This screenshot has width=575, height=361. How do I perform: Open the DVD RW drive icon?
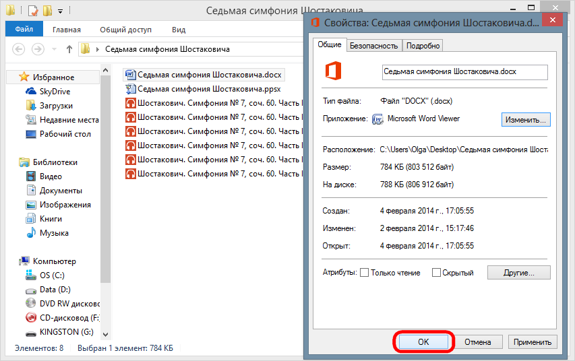30,304
